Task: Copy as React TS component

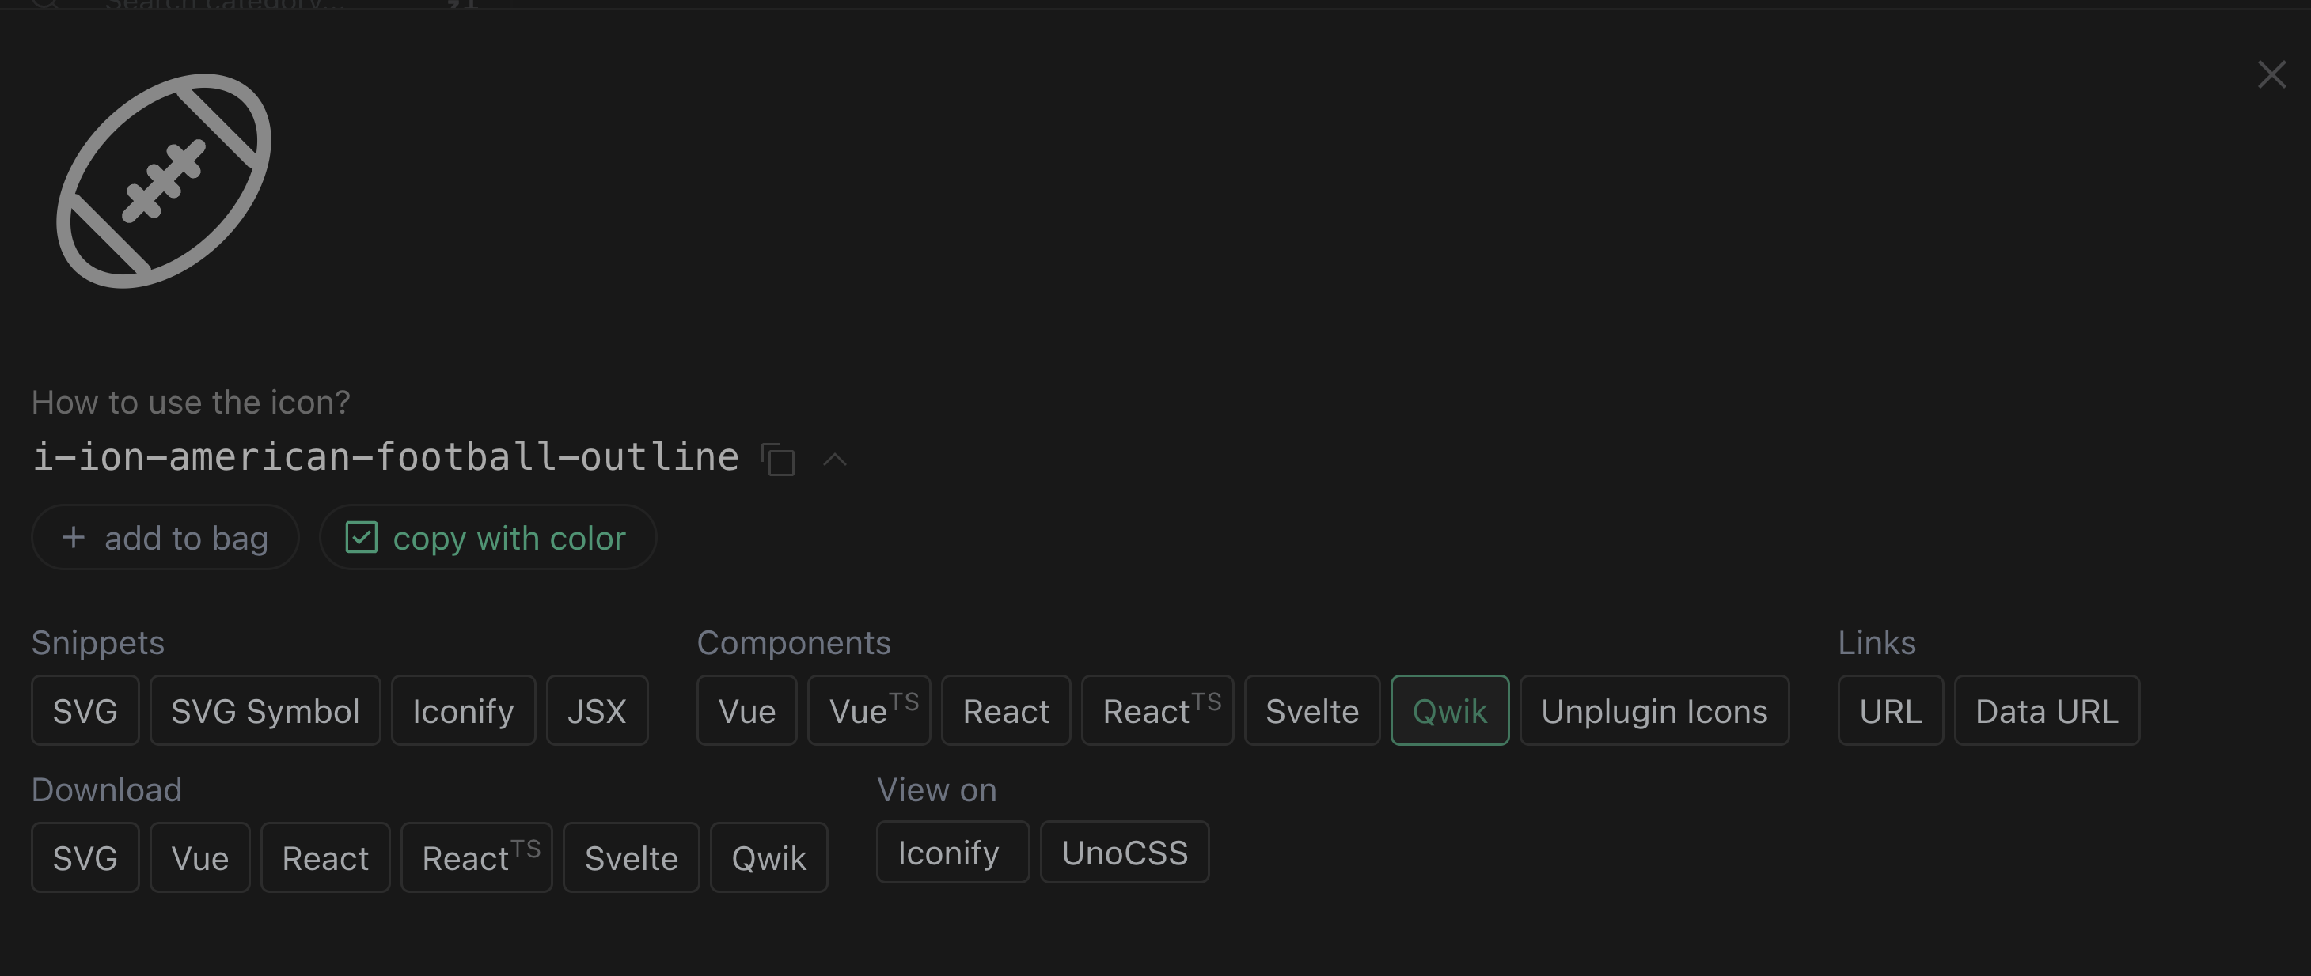Action: tap(1157, 711)
